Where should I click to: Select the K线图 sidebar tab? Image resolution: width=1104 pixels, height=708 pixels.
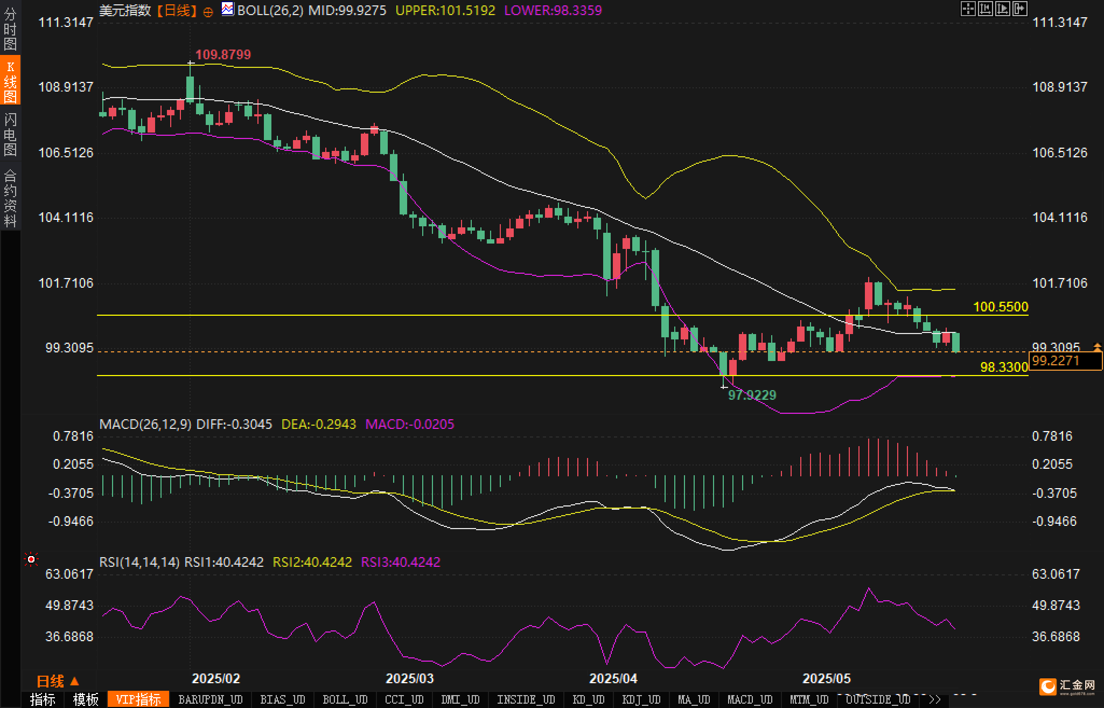tap(10, 81)
